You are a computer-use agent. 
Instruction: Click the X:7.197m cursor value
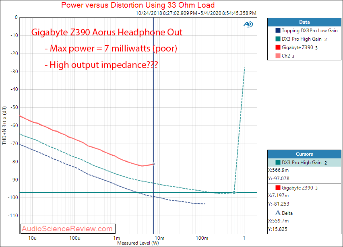[278, 196]
